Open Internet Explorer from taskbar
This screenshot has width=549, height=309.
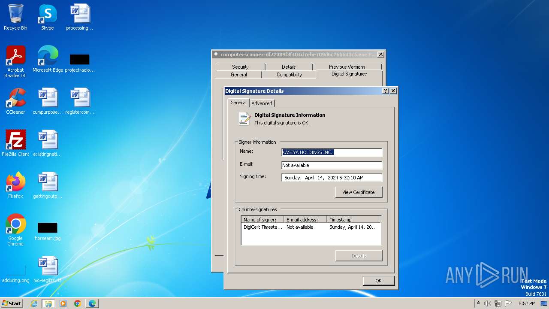(x=34, y=303)
